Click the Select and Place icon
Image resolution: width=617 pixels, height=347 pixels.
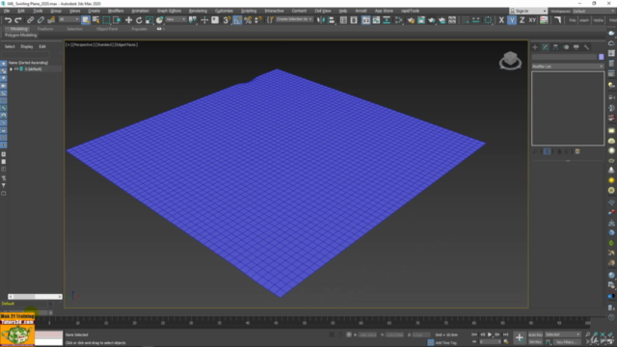pos(159,20)
